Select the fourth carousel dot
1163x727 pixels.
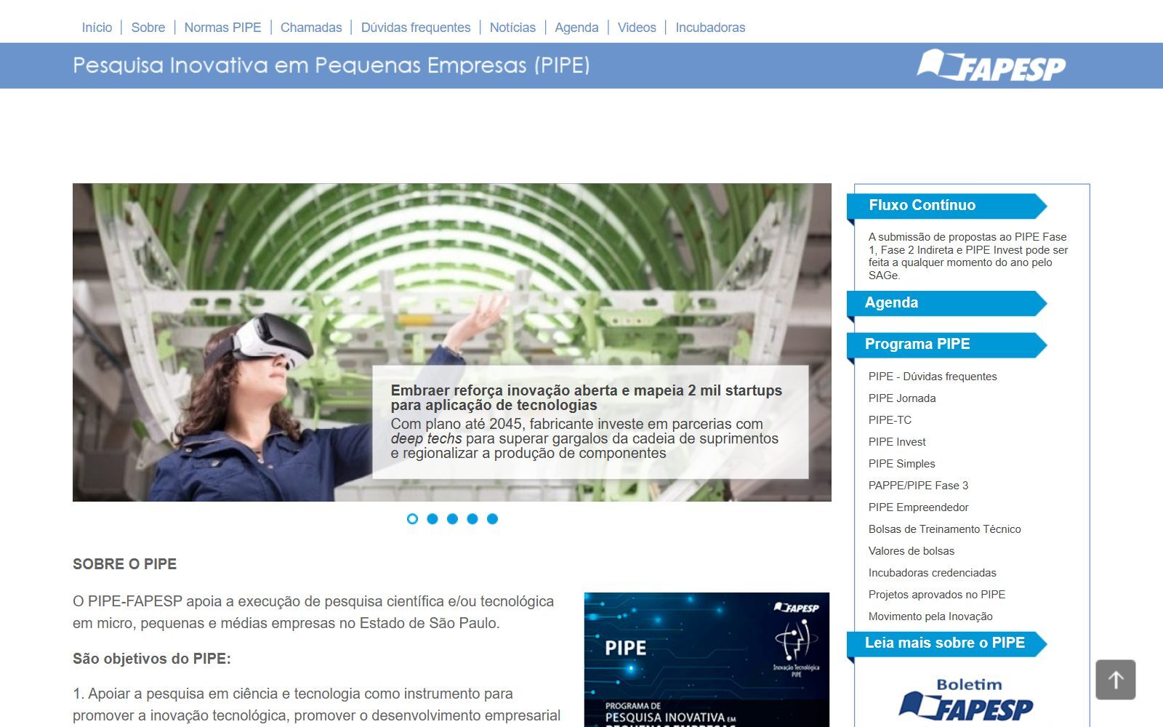[472, 518]
